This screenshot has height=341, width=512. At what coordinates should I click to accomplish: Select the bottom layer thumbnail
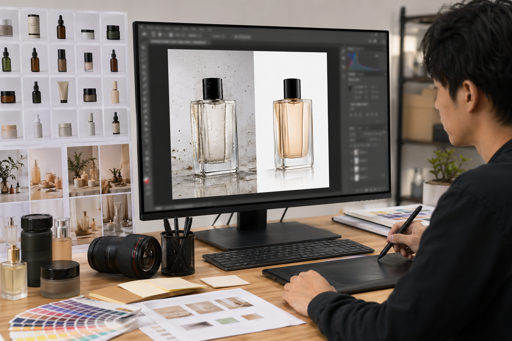pos(356,177)
